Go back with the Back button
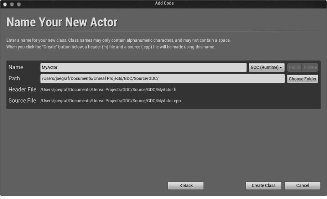The image size is (327, 199). click(x=186, y=185)
